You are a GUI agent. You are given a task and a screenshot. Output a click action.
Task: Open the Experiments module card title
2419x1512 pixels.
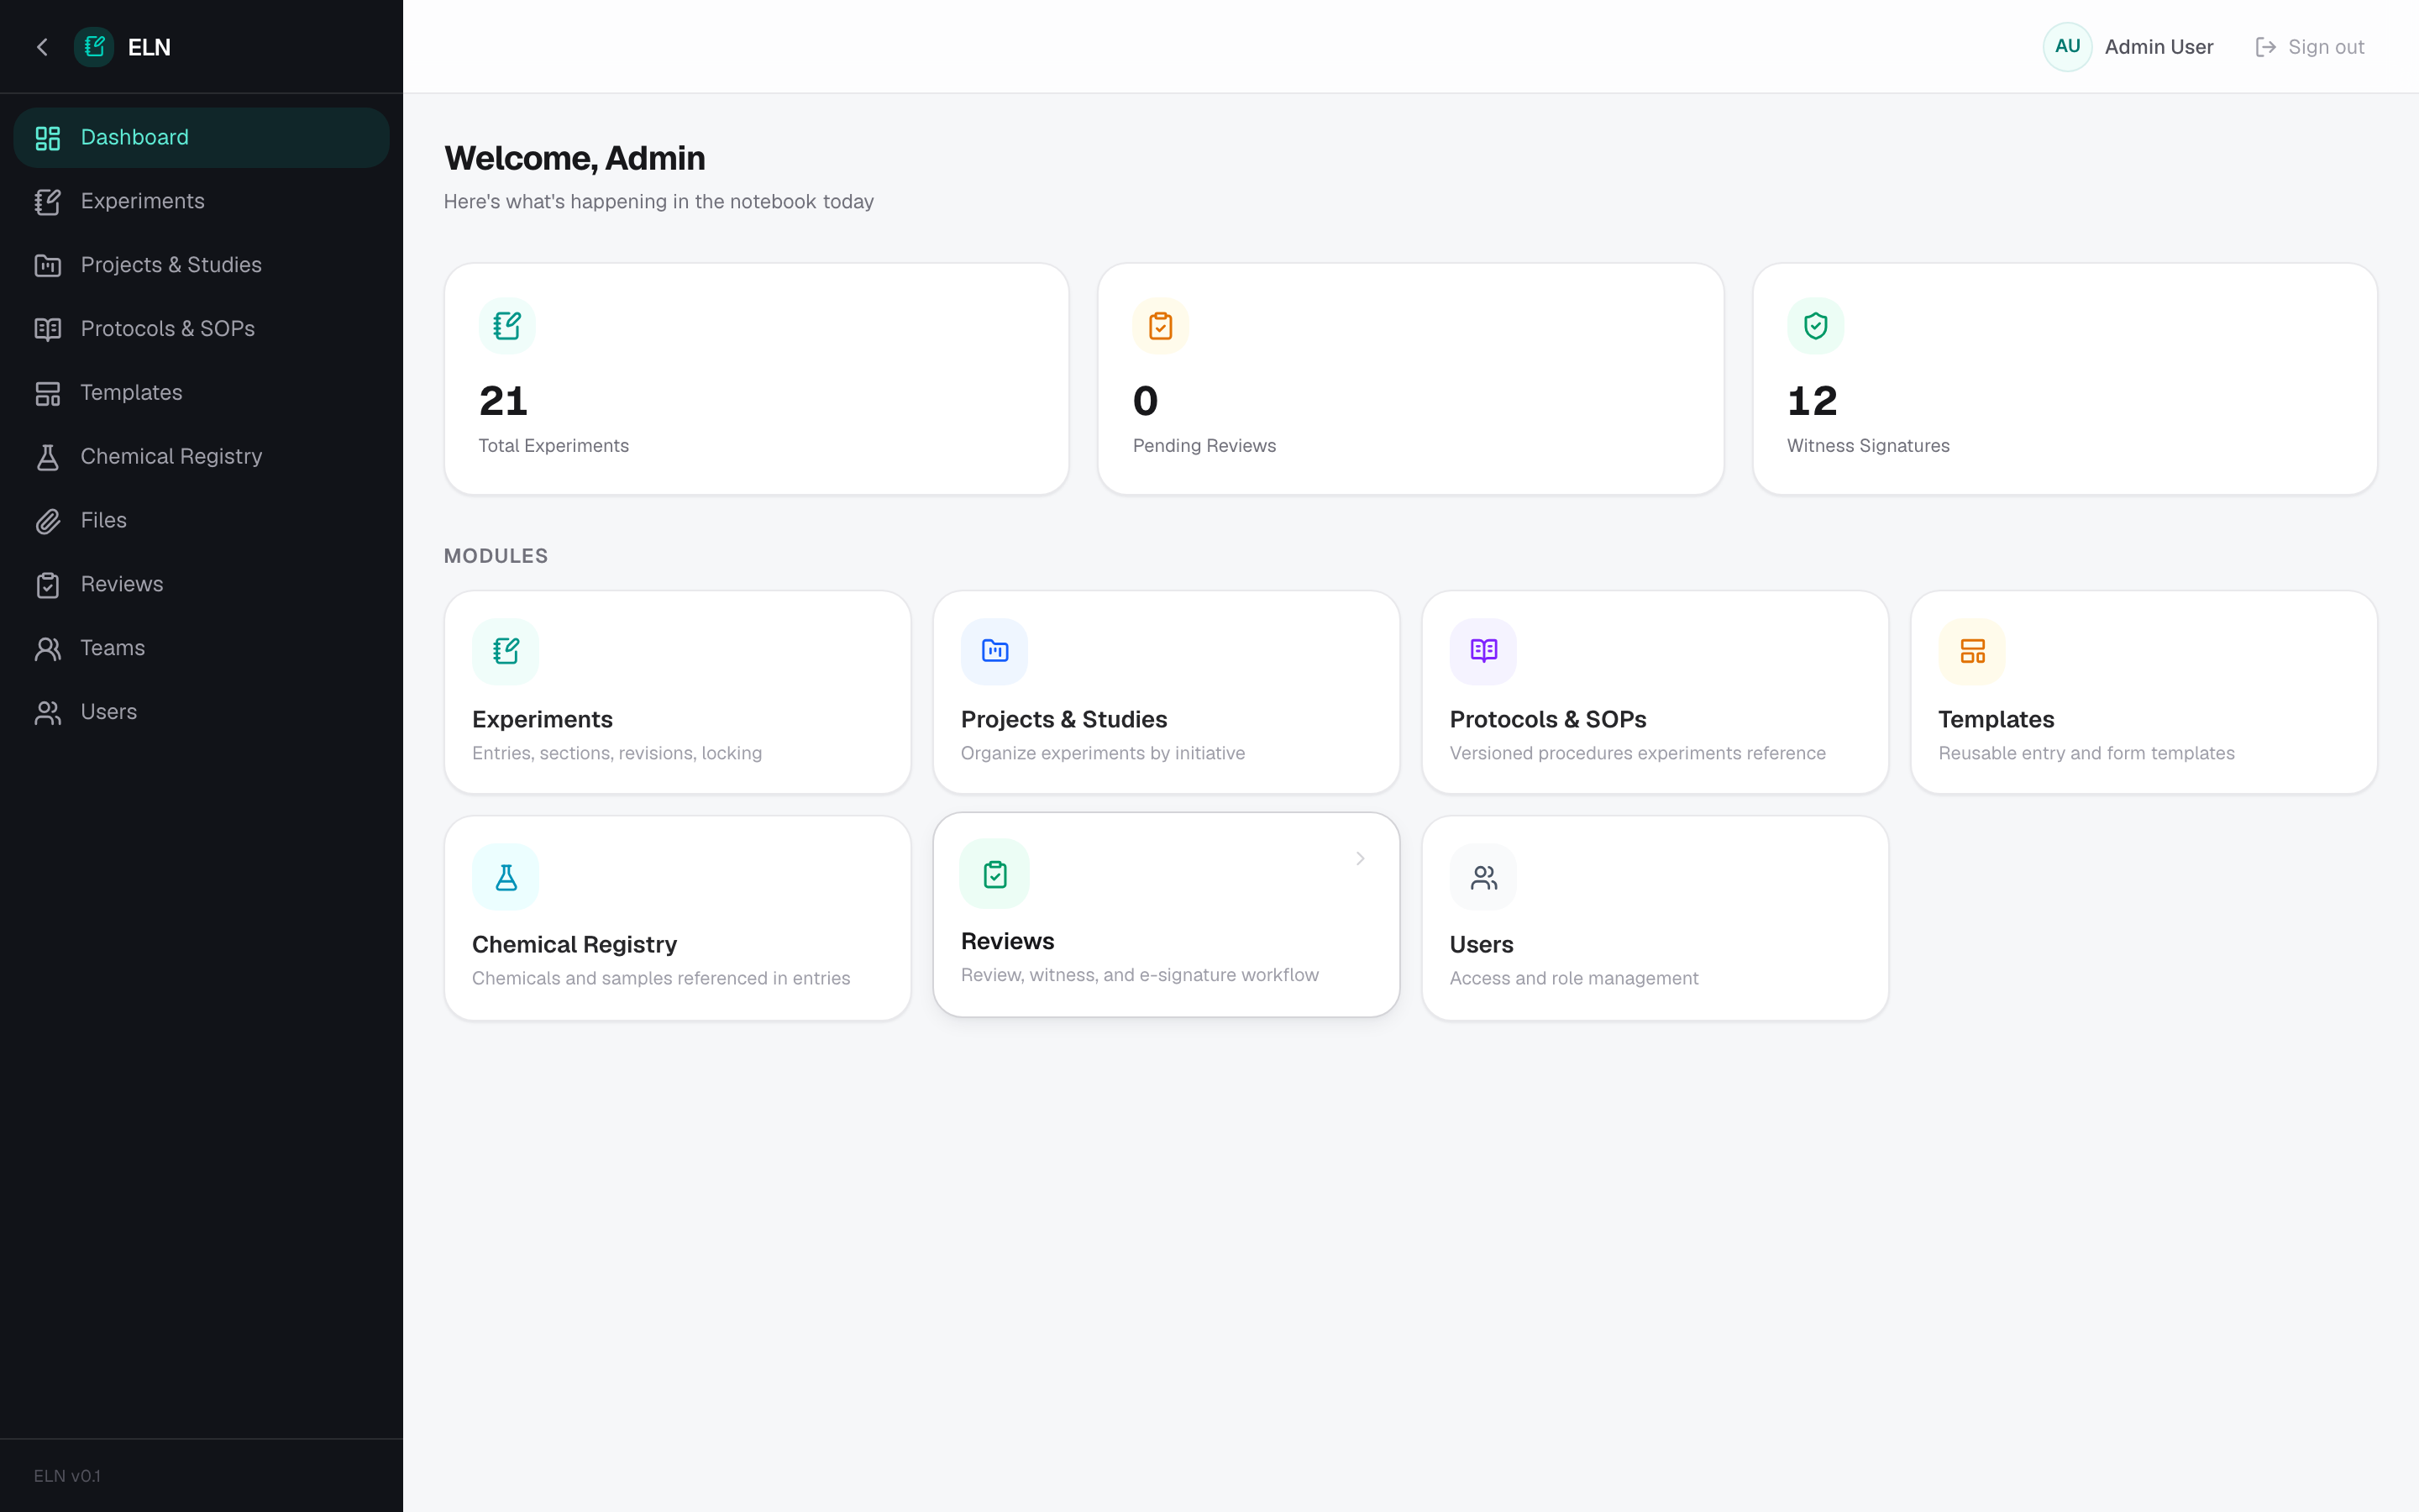pyautogui.click(x=542, y=719)
